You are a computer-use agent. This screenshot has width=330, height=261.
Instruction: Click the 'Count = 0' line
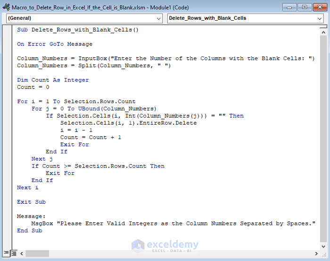(33, 87)
